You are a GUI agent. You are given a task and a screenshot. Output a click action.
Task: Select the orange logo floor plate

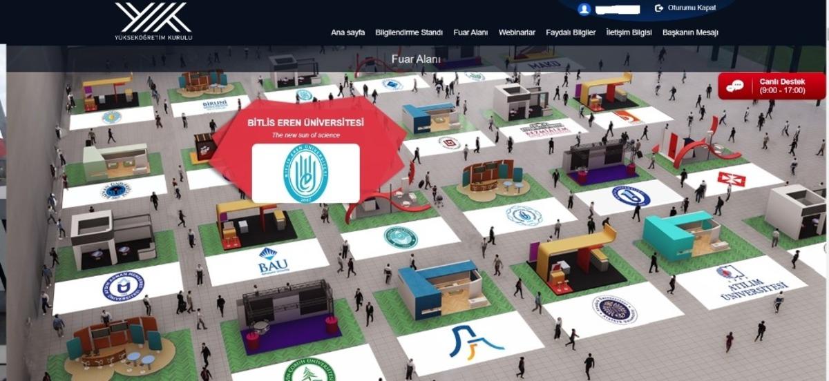[x=628, y=117]
